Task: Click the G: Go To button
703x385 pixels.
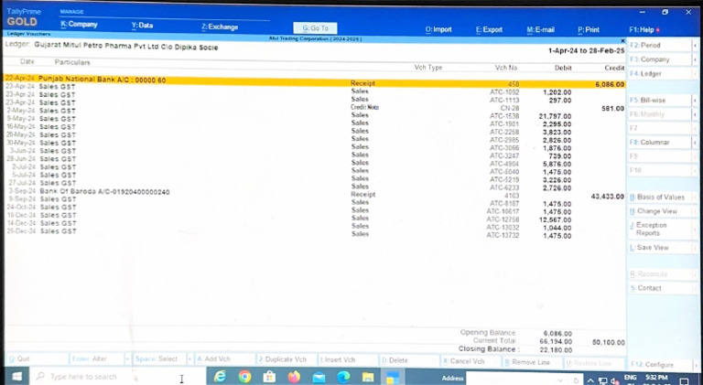Action: [x=314, y=28]
